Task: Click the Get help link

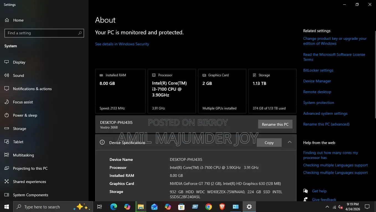Action: [319, 191]
